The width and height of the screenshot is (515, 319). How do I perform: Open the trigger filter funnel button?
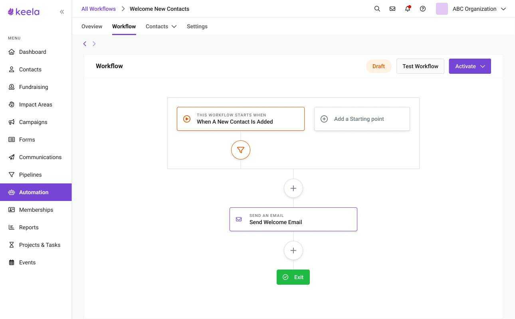click(x=241, y=150)
